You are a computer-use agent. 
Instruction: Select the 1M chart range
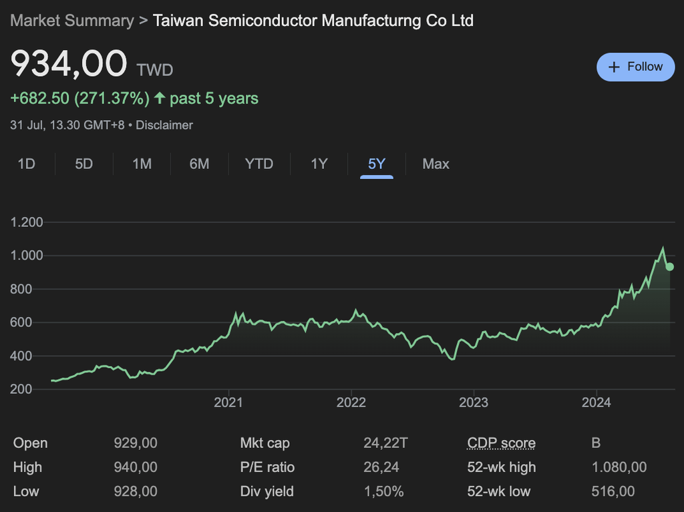pos(142,164)
